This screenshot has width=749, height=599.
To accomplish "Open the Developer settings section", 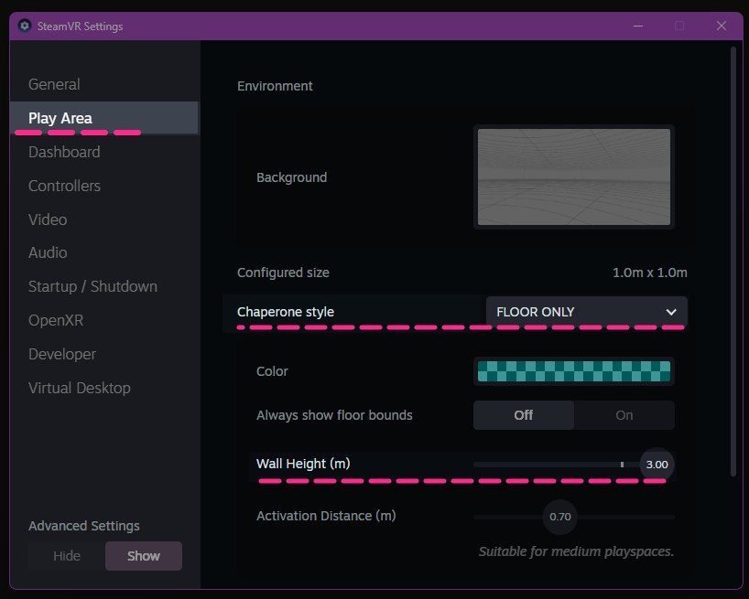I will click(x=62, y=354).
